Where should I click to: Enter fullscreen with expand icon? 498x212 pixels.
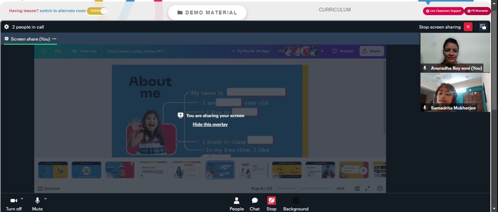click(x=368, y=189)
